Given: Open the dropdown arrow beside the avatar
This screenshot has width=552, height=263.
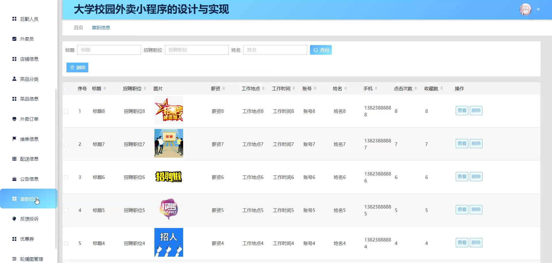Looking at the screenshot, I should (x=538, y=10).
